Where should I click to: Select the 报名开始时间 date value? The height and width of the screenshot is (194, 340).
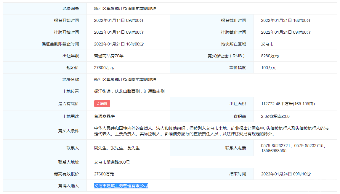(x=119, y=20)
